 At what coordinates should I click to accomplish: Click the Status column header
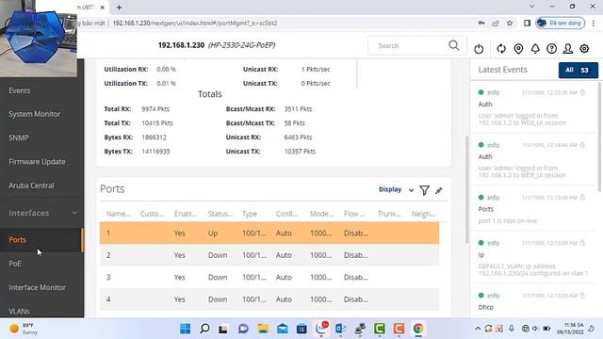220,214
